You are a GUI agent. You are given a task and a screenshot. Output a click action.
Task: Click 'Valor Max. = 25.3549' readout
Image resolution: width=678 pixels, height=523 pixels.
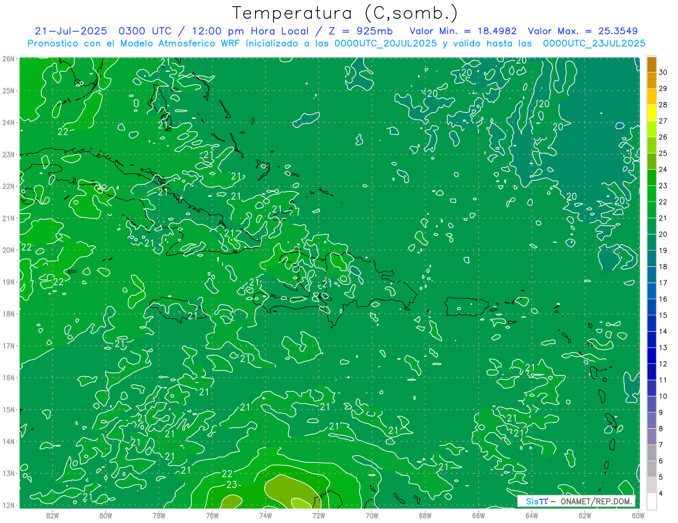(583, 30)
